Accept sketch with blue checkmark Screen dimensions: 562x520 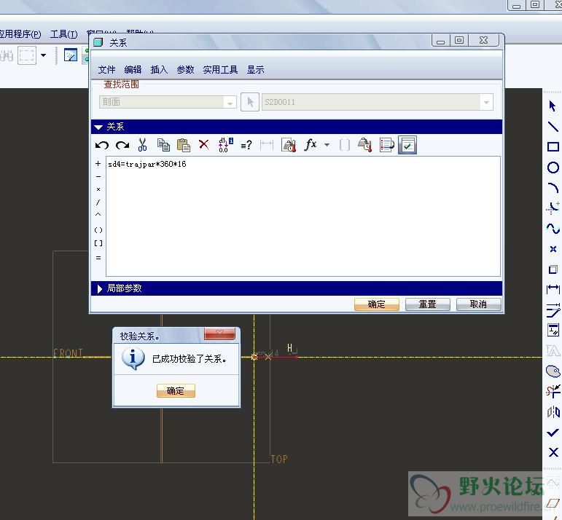(553, 433)
